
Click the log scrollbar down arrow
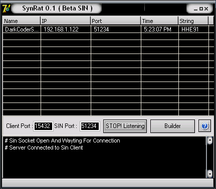tap(209, 174)
